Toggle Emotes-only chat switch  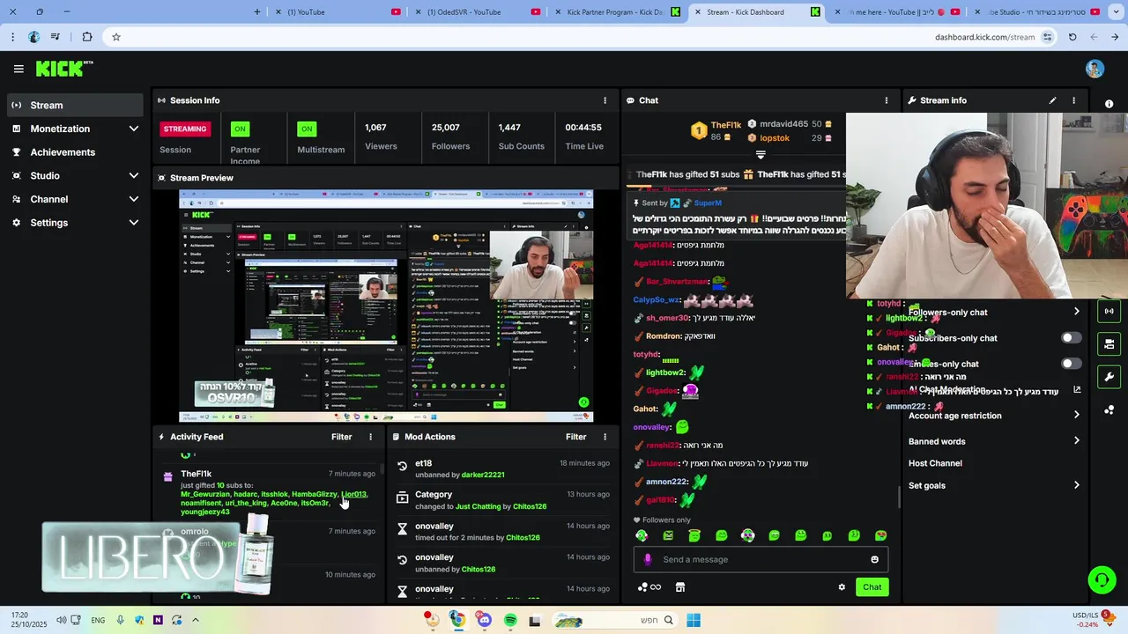pos(1071,364)
